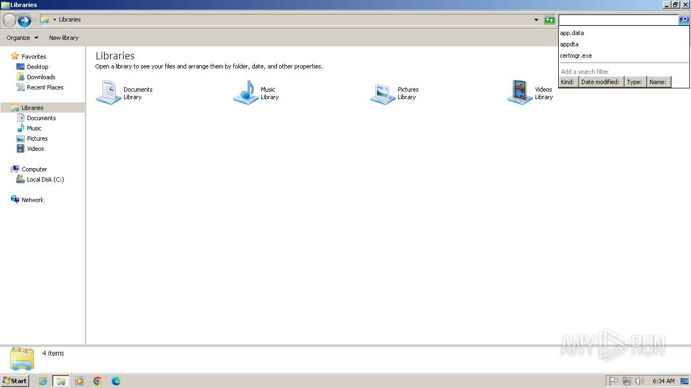Click the Computer icon in sidebar
The image size is (691, 388).
pyautogui.click(x=15, y=169)
